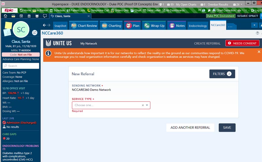Viewport: 262px width, 162px height.
Task: Open Overdue Results message count
Action: pyautogui.click(x=214, y=5)
